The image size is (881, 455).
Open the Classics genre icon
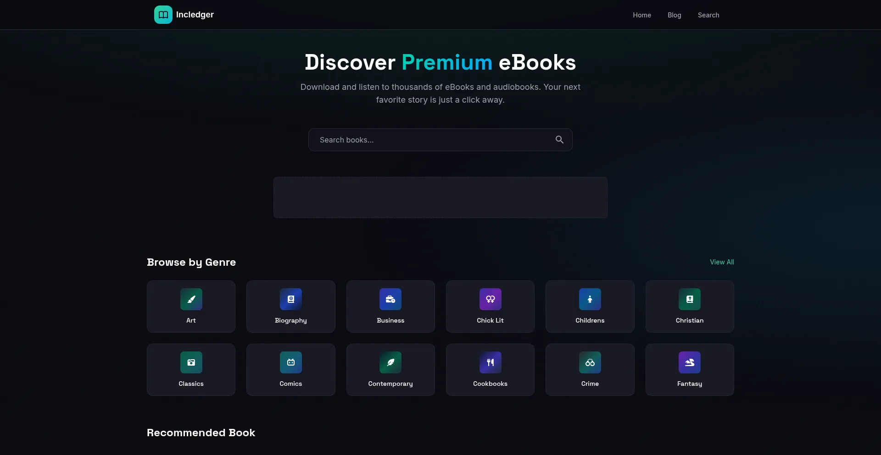(191, 362)
